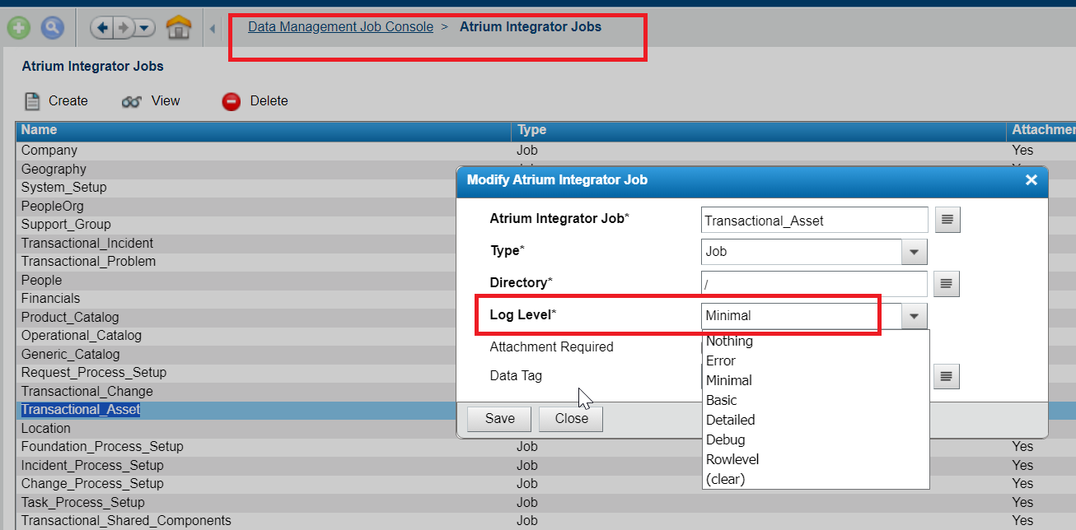The image size is (1076, 530).
Task: Click the Atrium Integrator Job input field
Action: (815, 220)
